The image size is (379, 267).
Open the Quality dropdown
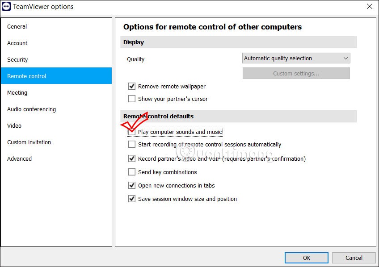point(296,58)
